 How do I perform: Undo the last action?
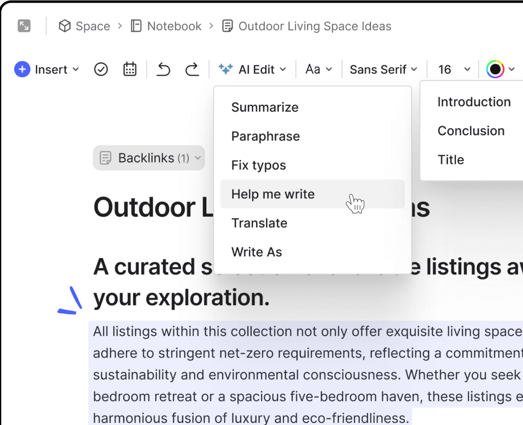163,69
